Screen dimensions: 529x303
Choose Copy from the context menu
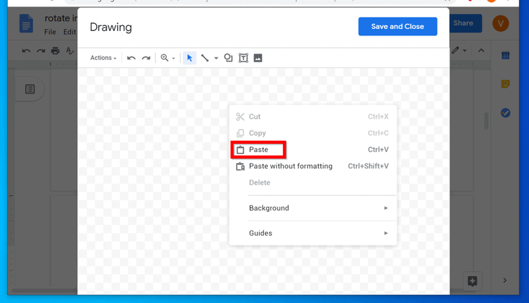(313, 133)
